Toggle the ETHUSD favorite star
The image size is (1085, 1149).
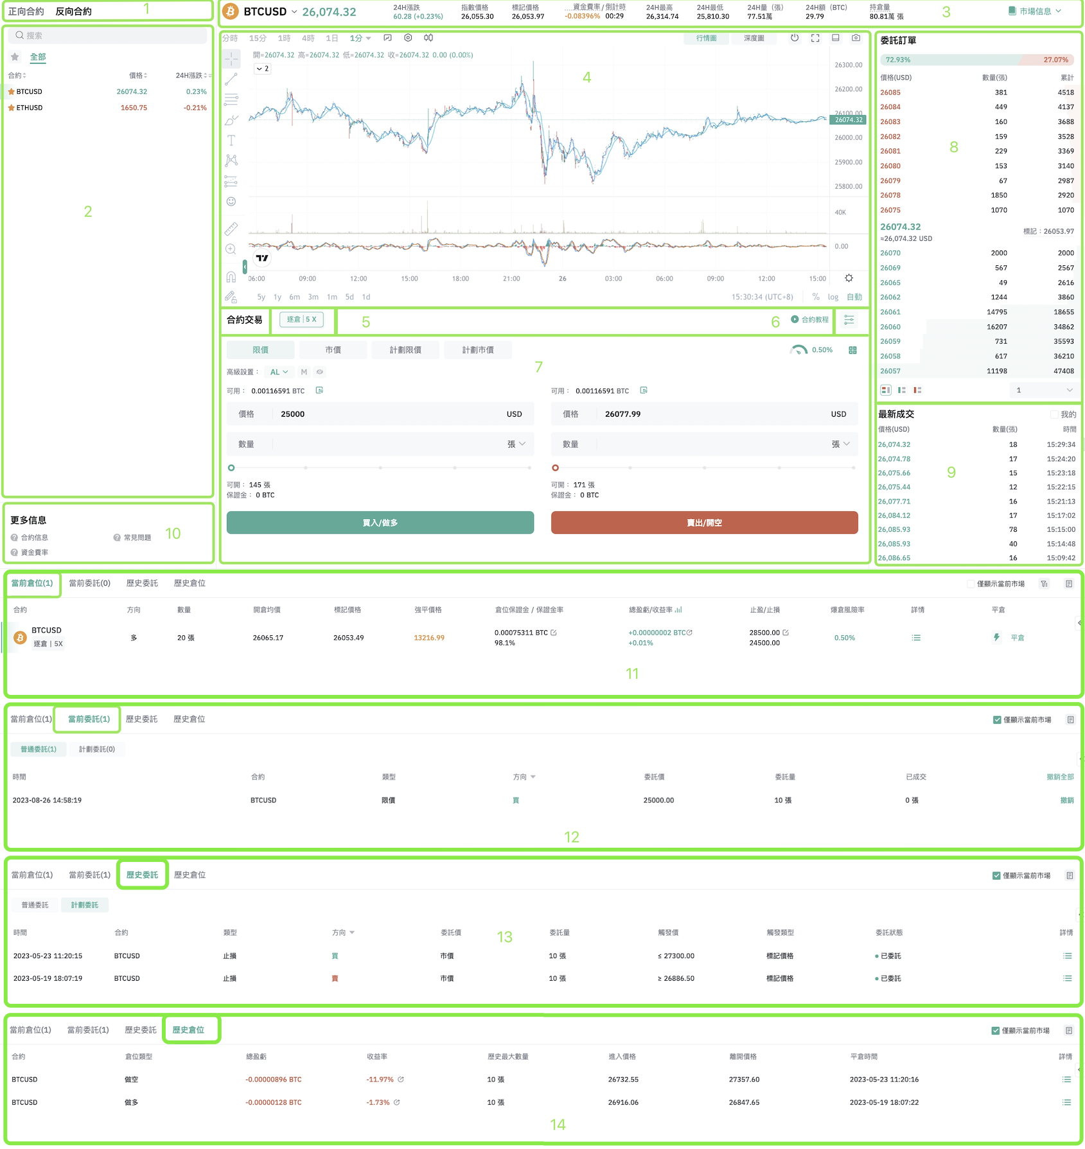click(11, 108)
